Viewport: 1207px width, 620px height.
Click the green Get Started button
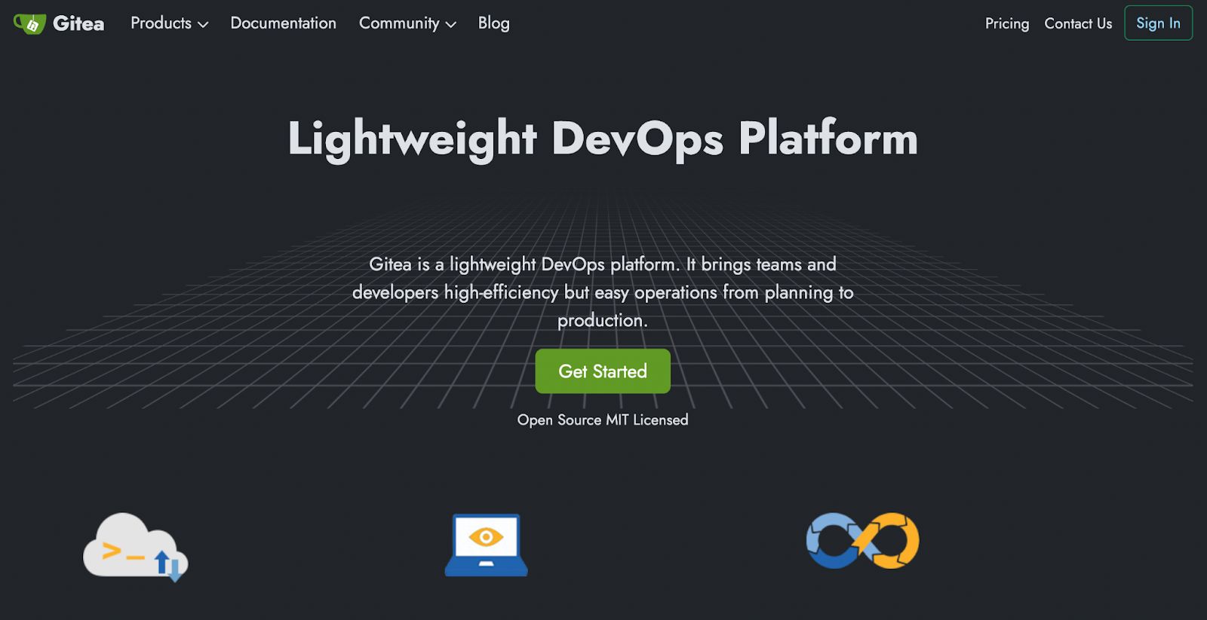[603, 371]
